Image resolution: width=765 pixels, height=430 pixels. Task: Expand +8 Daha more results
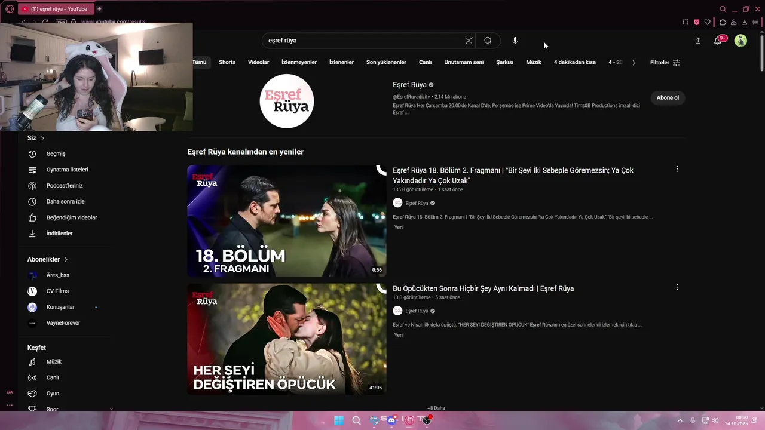pyautogui.click(x=436, y=408)
